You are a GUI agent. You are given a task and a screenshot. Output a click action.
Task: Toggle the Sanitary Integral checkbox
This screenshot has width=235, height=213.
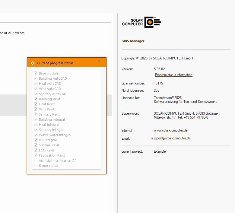tap(36, 129)
